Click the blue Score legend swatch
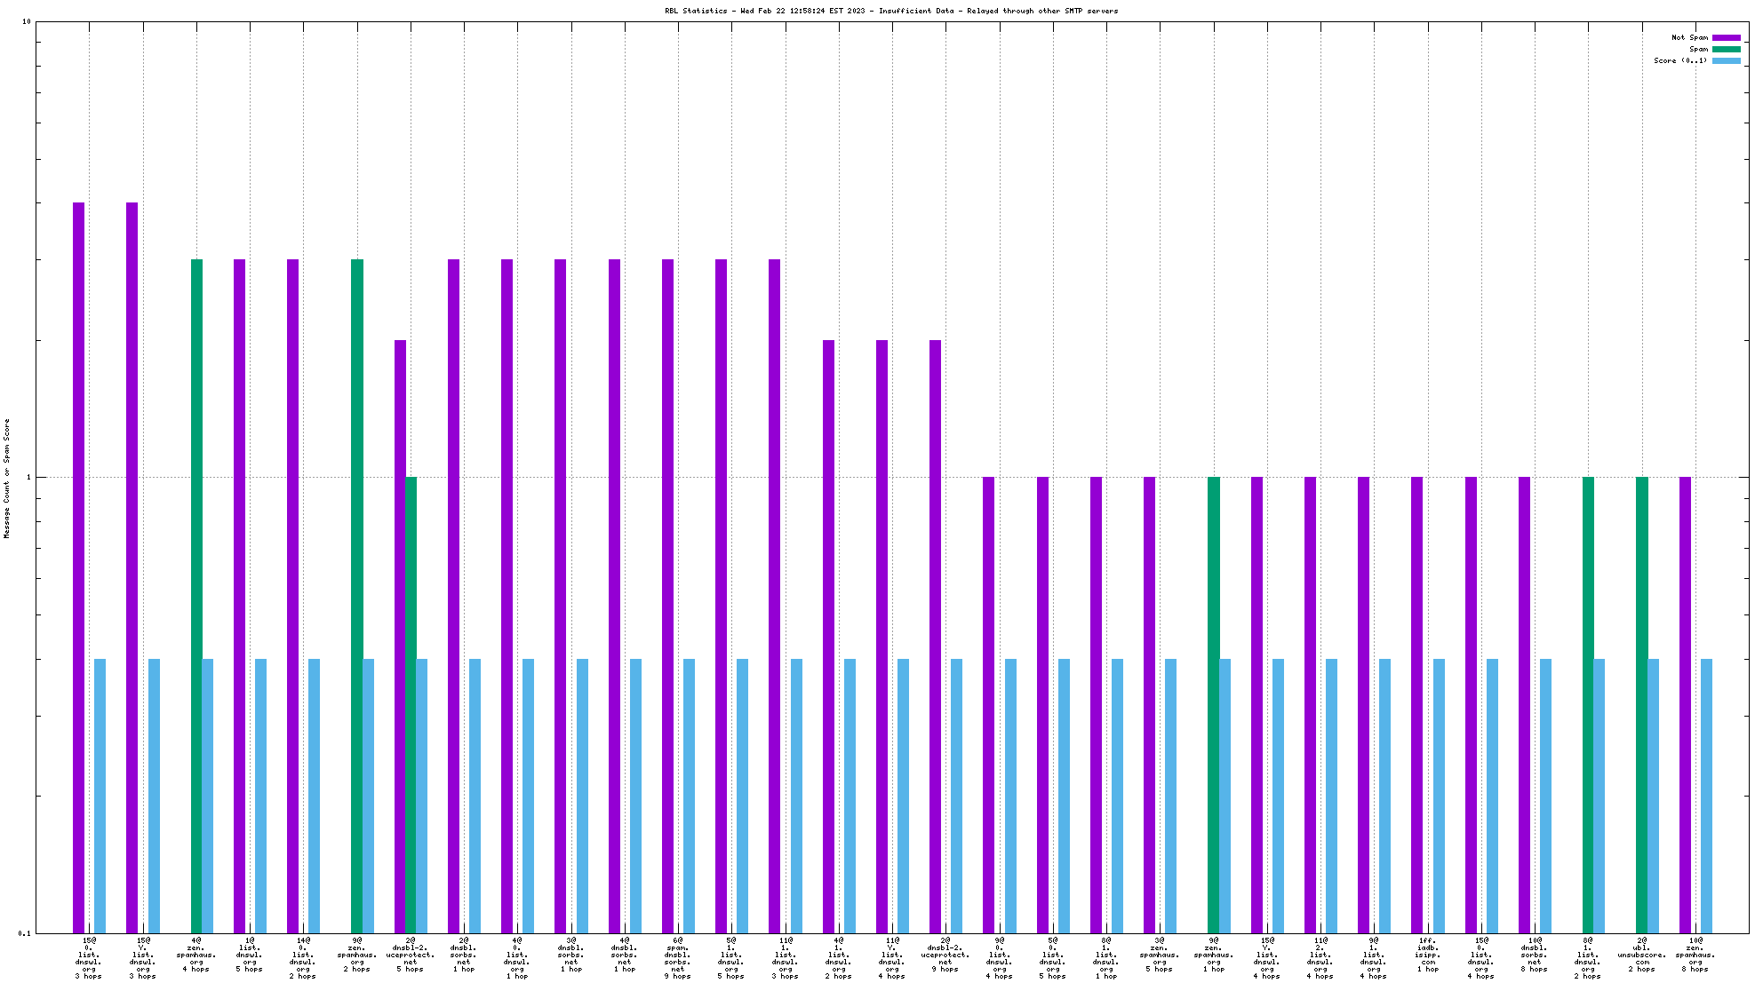Viewport: 1763px width, 991px height. 1726,60
